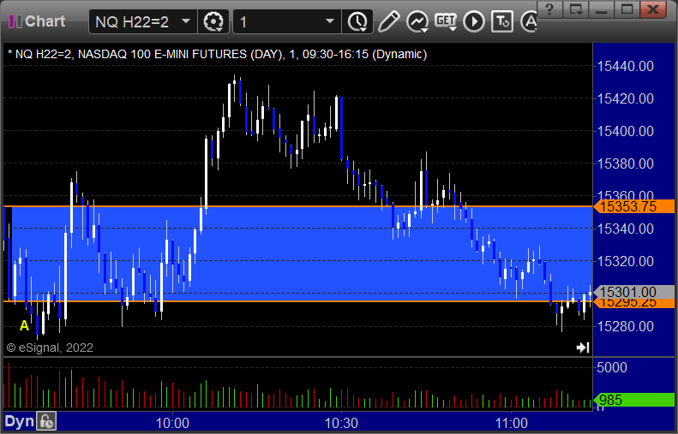
Task: Click the yellow A marker on chart
Action: coord(24,325)
